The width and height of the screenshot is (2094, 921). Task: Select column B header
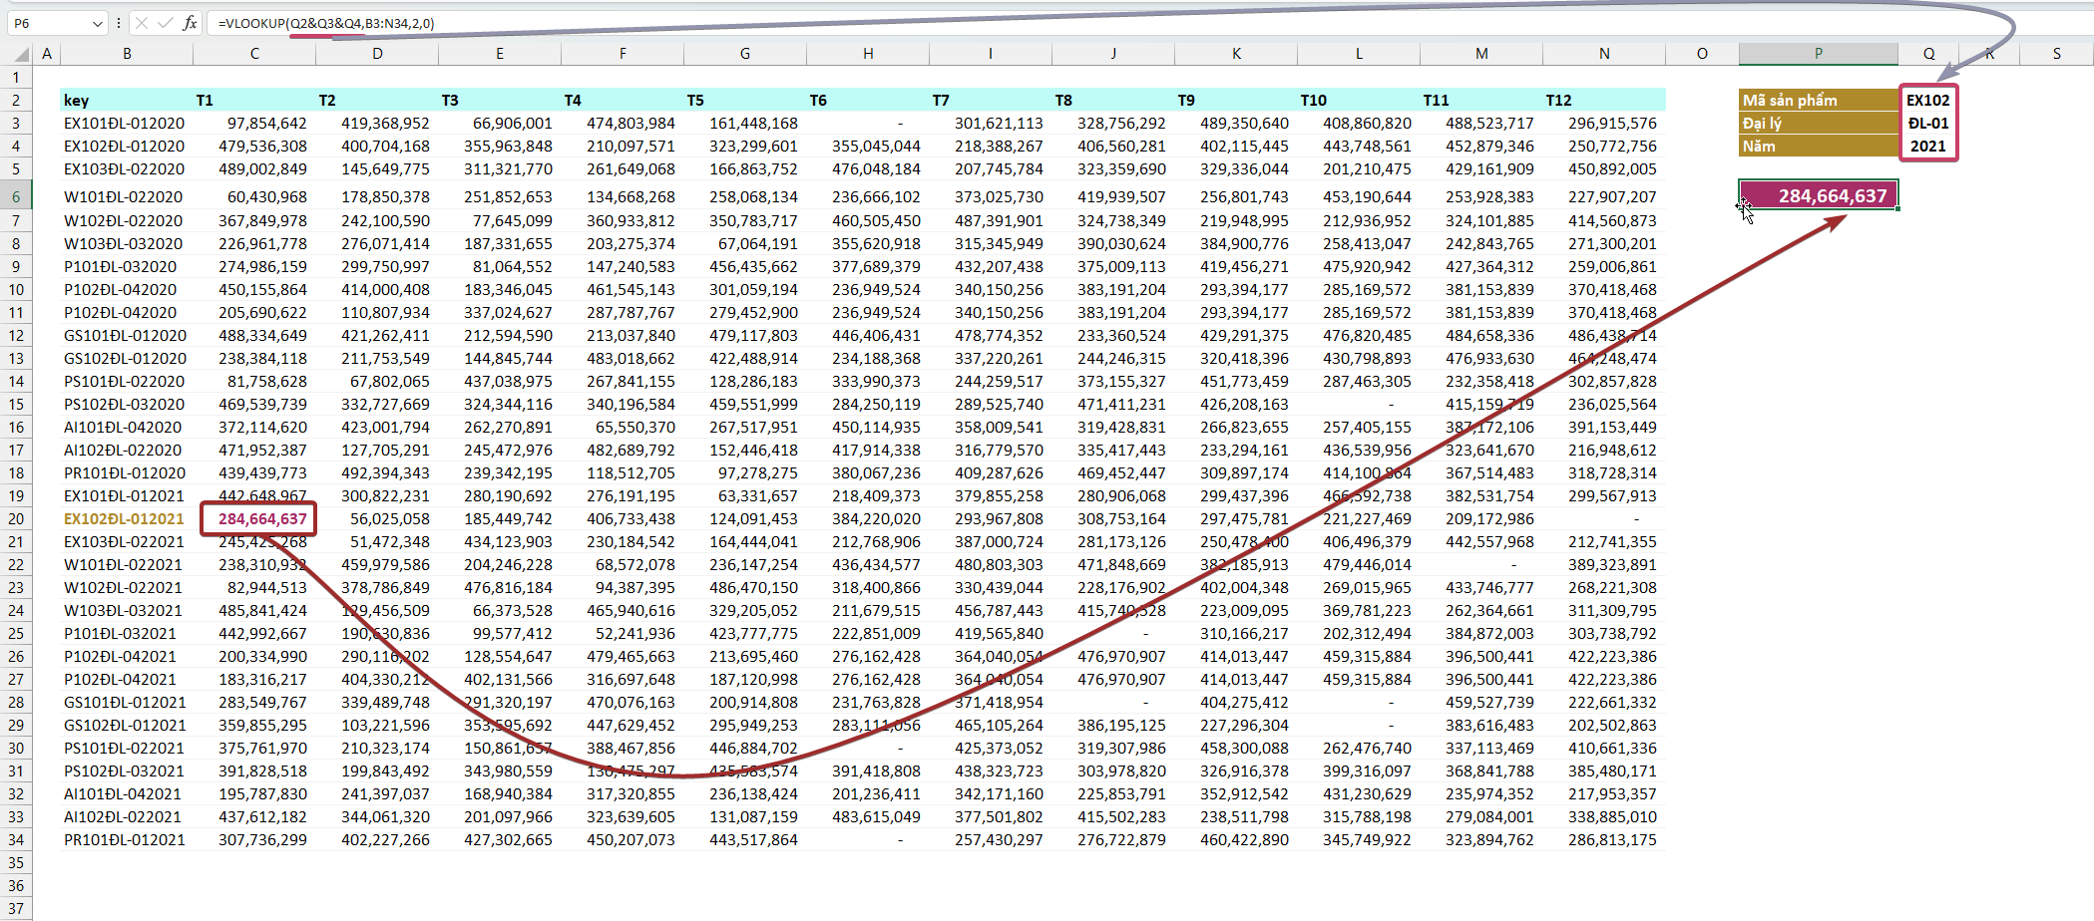point(127,54)
